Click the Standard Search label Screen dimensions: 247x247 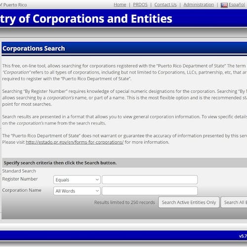19,171
